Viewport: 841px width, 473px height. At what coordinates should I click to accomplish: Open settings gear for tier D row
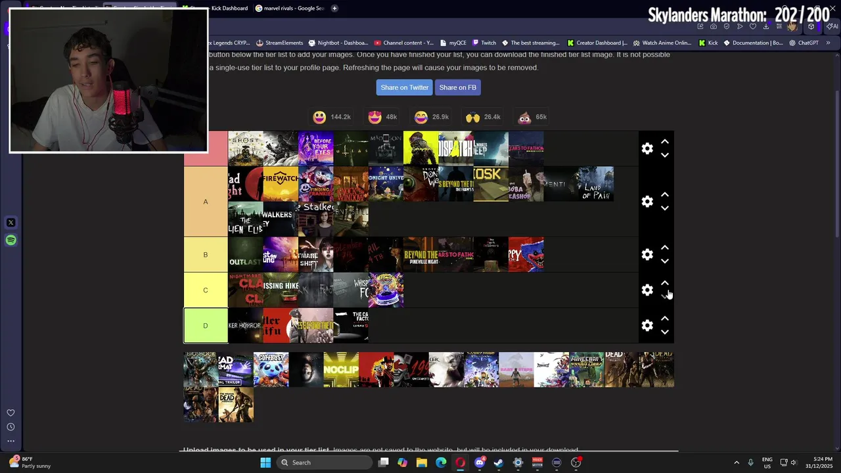point(647,326)
